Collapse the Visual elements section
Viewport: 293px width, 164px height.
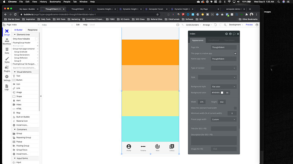(15, 72)
